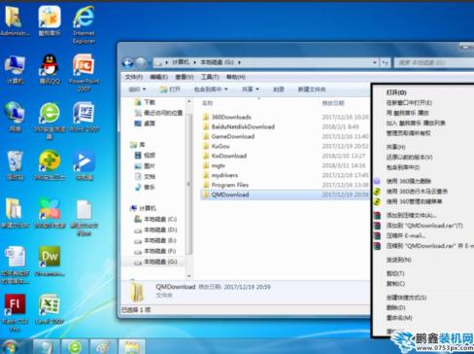Viewport: 474px width, 354px height.
Task: Open the 共享 toolbar dropdown
Action: click(251, 89)
